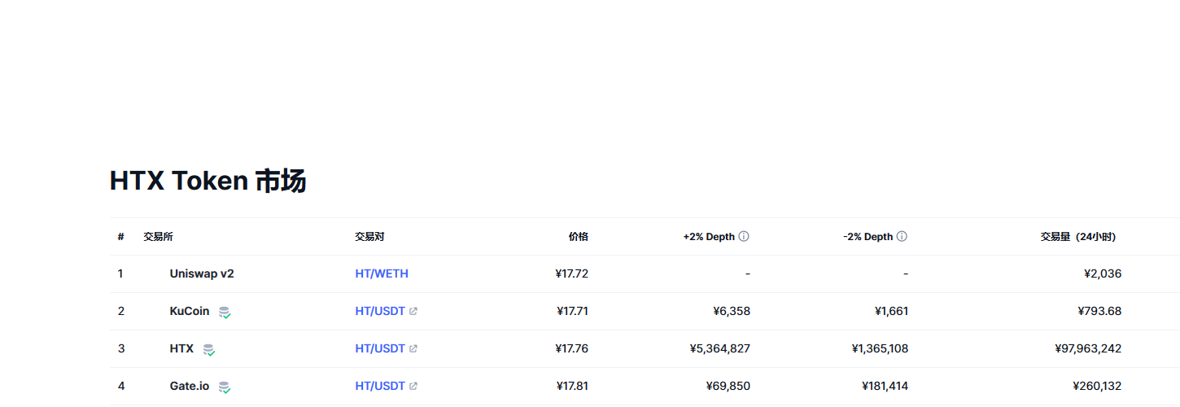The image size is (1180, 407).
Task: Select the HTX exchange name
Action: pos(181,349)
